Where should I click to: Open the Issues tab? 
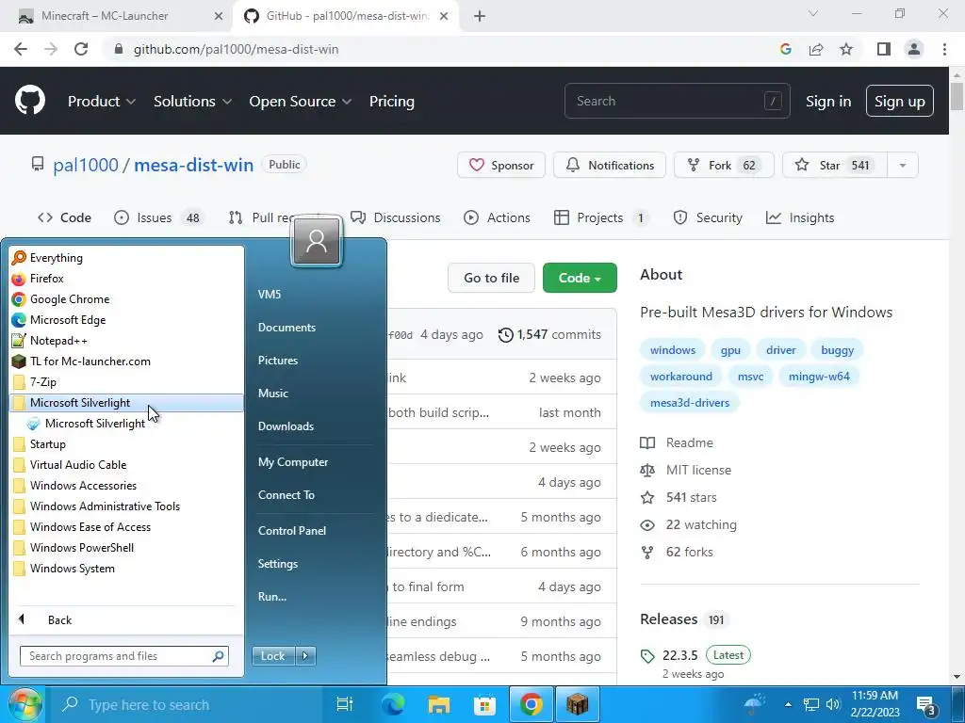coord(157,217)
